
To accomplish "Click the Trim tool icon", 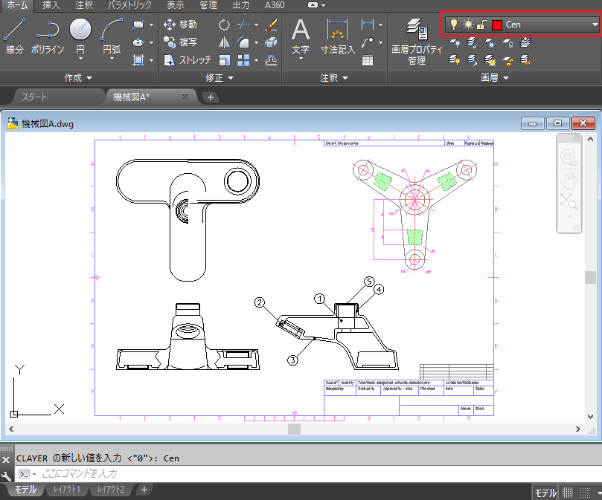I will click(x=243, y=25).
